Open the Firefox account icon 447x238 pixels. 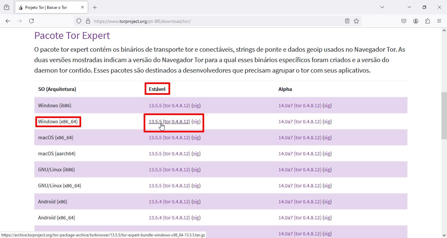pos(416,21)
